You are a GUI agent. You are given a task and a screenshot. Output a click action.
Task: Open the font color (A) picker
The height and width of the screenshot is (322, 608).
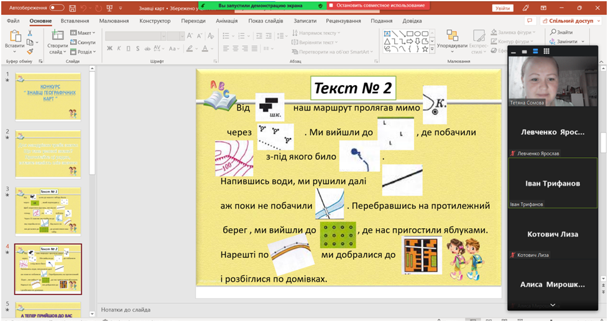point(206,48)
